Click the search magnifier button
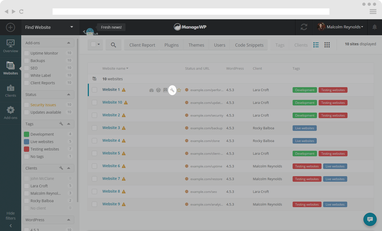 [114, 45]
